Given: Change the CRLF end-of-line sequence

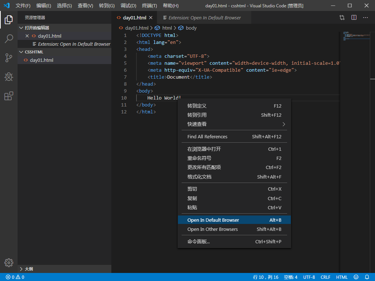Looking at the screenshot, I should coord(325,277).
